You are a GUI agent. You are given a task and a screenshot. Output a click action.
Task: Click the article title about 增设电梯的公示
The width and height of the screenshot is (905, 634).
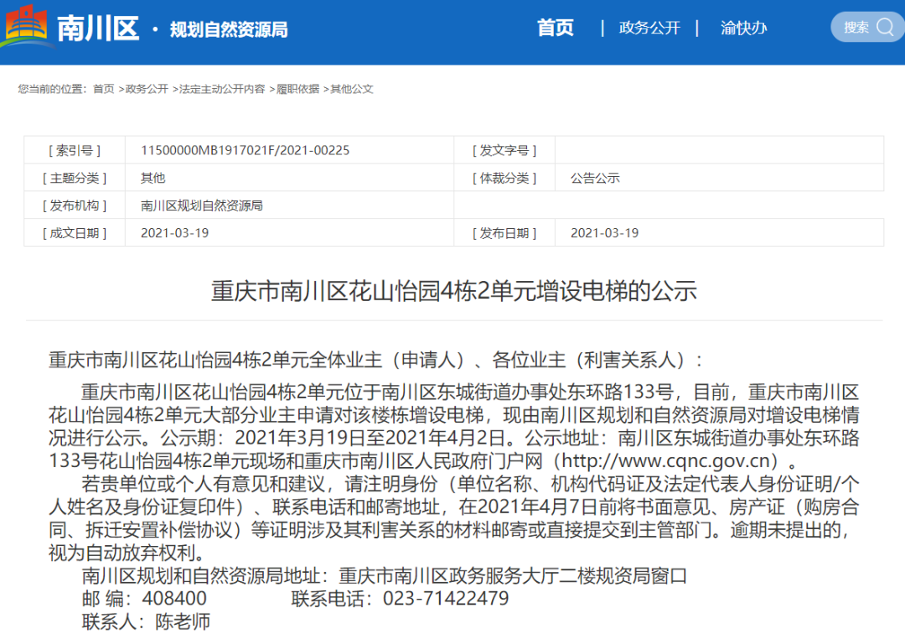[453, 290]
